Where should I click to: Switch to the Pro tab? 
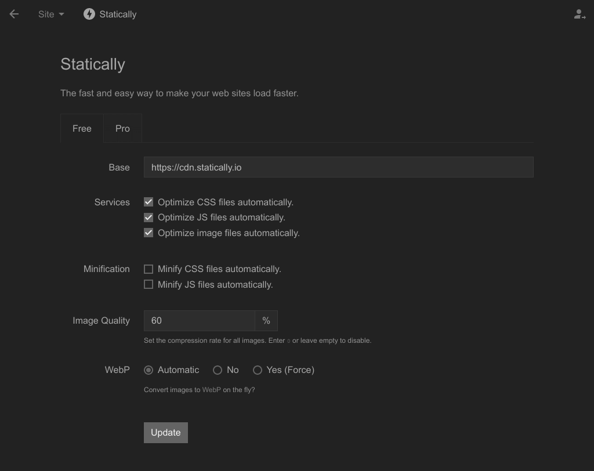point(122,128)
